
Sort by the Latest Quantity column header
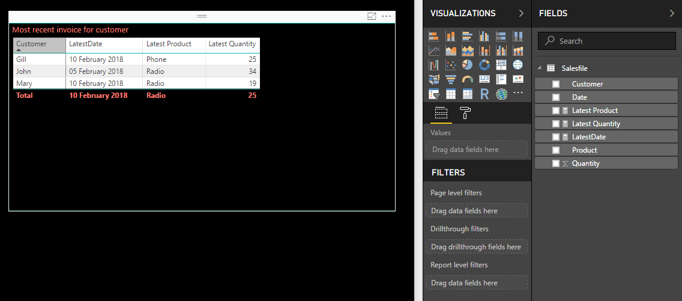(x=232, y=45)
